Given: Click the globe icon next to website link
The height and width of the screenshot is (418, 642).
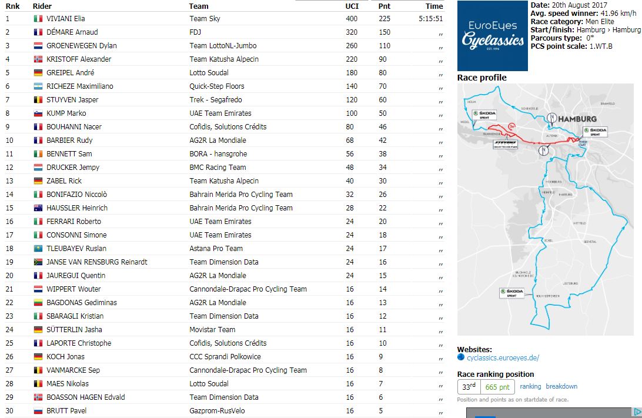Looking at the screenshot, I should click(x=461, y=357).
